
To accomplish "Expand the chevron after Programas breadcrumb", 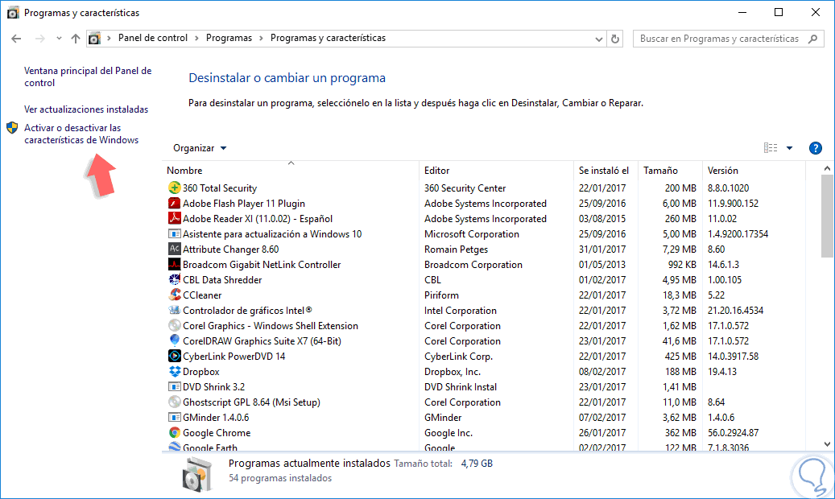I will pos(261,39).
